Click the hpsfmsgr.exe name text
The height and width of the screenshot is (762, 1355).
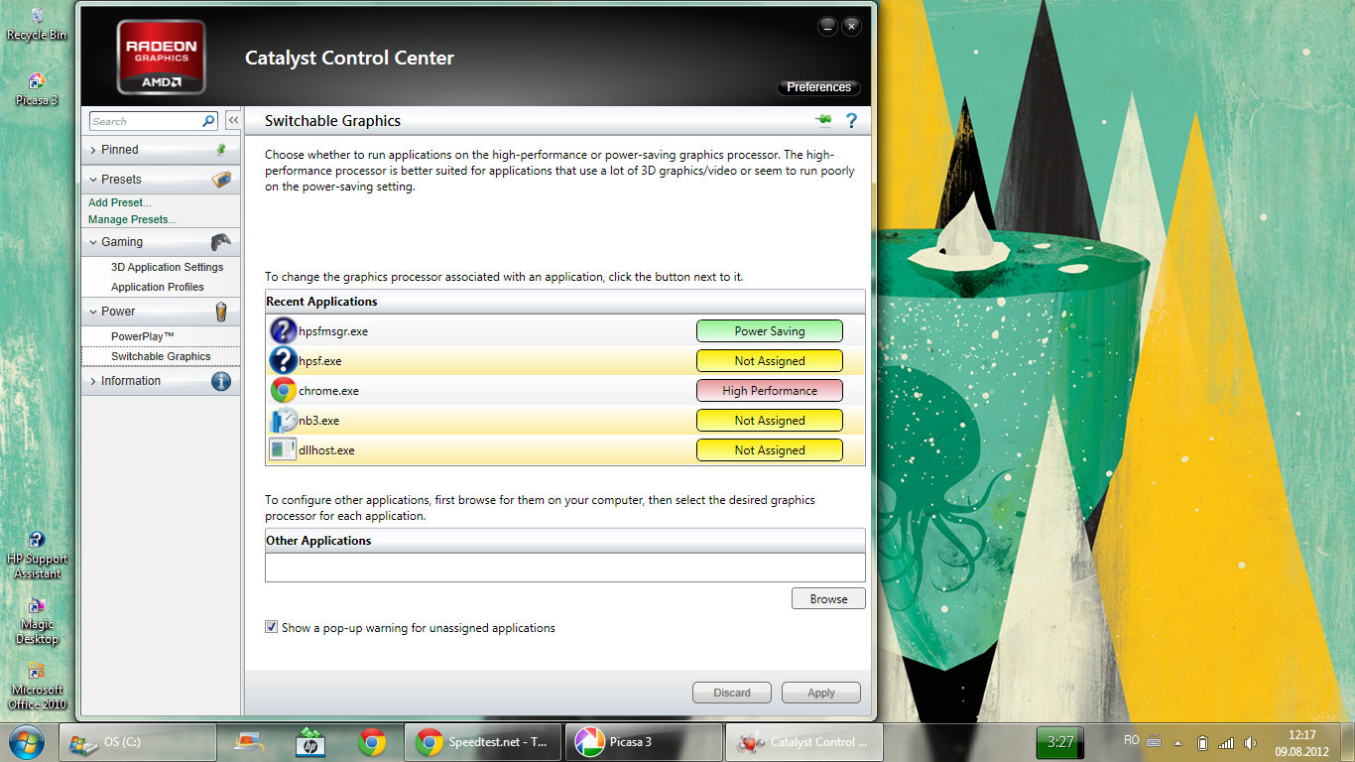click(333, 331)
